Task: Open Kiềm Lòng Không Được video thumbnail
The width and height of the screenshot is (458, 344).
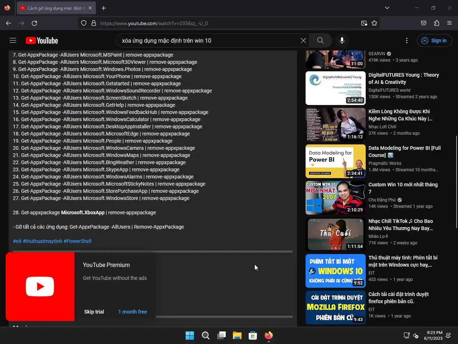Action: click(x=336, y=125)
